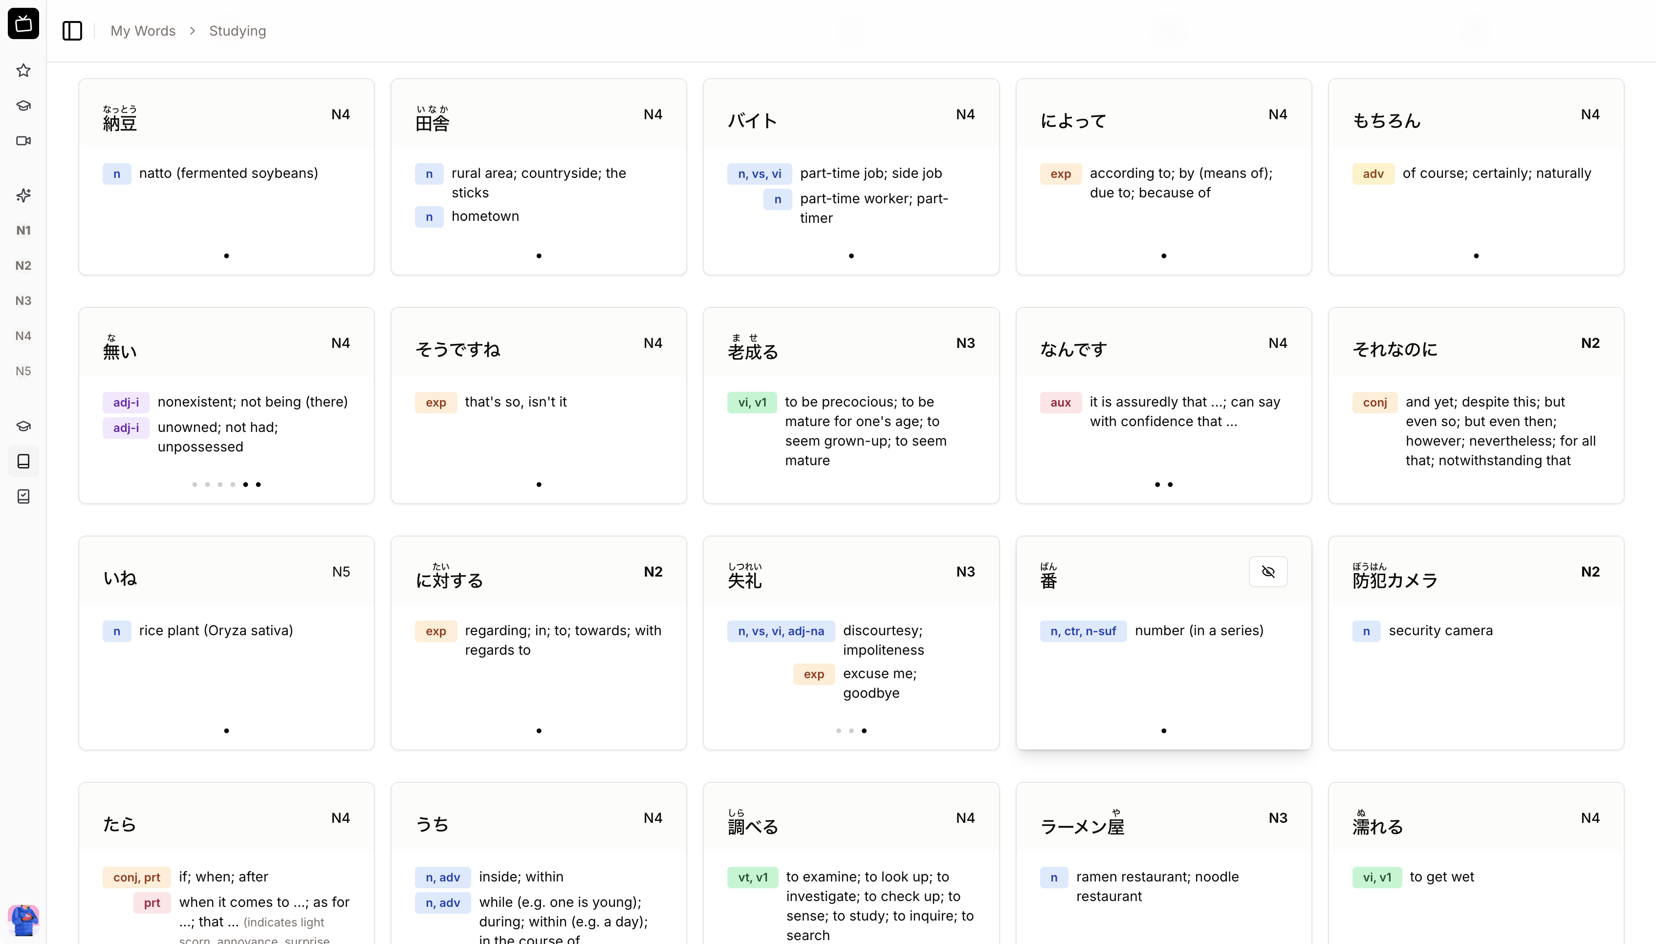This screenshot has height=944, width=1656.
Task: Open the 老成る word card
Action: coord(850,405)
